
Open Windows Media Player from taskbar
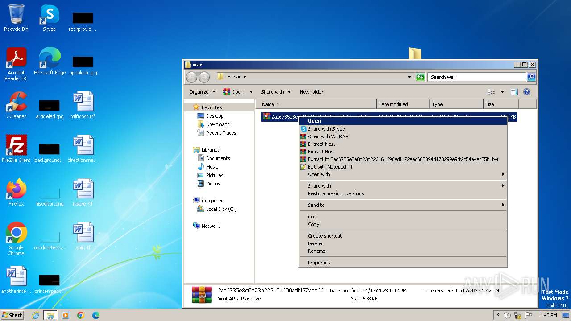tap(66, 315)
